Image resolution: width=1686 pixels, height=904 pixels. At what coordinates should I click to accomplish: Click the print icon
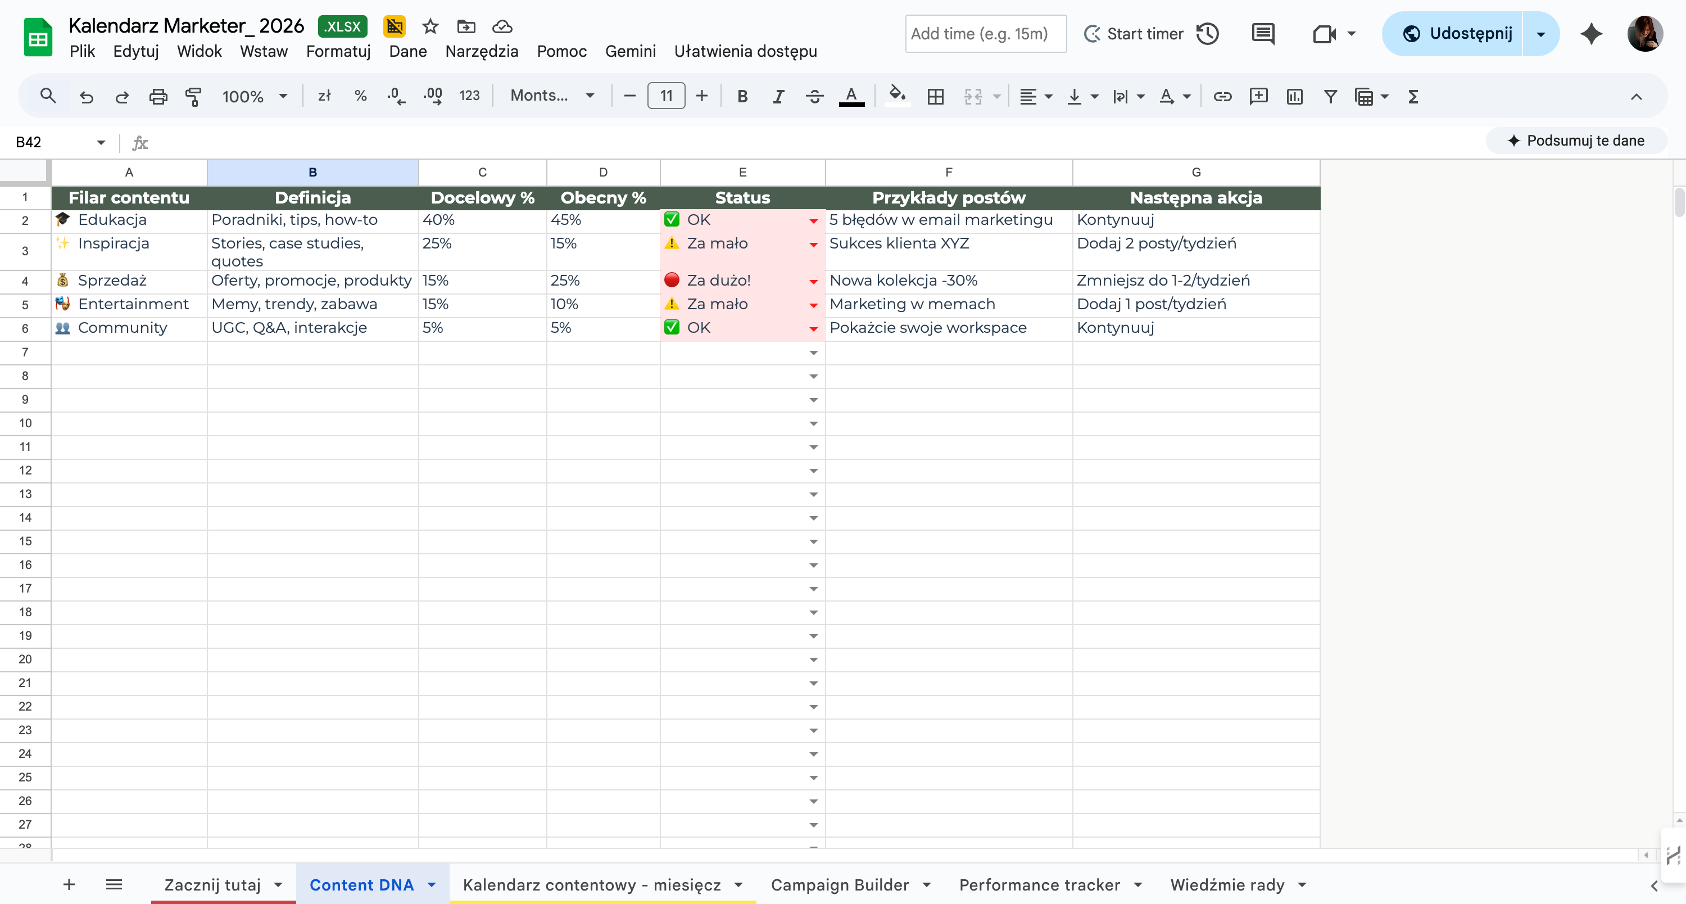point(158,96)
